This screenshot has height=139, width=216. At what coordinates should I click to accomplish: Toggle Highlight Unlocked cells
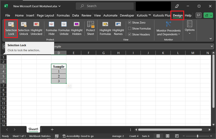coord(36,28)
